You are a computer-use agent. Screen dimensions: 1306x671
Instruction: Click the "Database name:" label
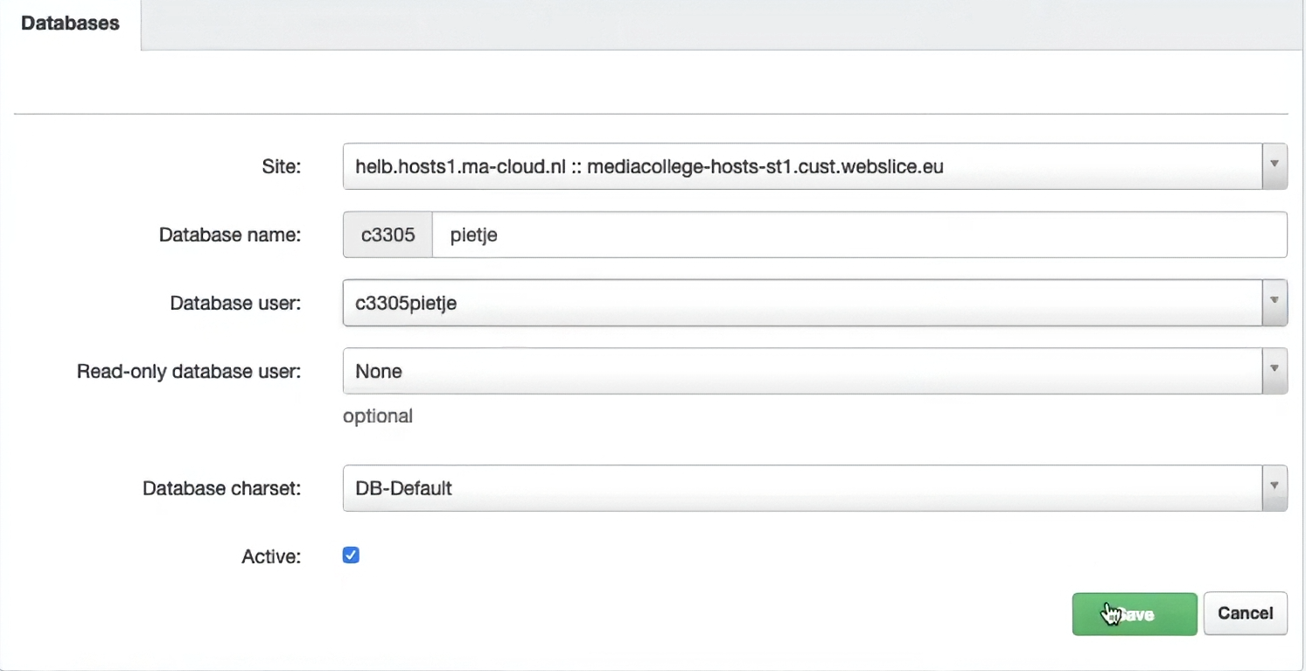click(x=230, y=234)
